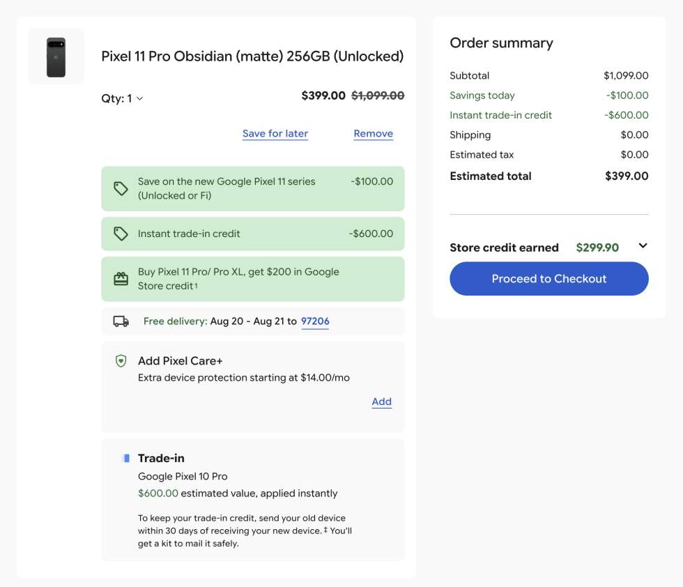This screenshot has width=683, height=587.
Task: Click the $399.00 discounted item price
Action: [x=323, y=96]
